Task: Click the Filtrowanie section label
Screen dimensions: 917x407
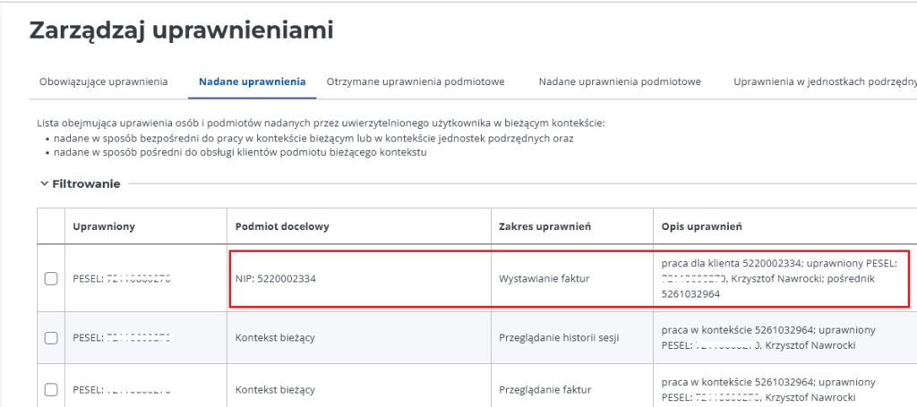Action: tap(86, 183)
